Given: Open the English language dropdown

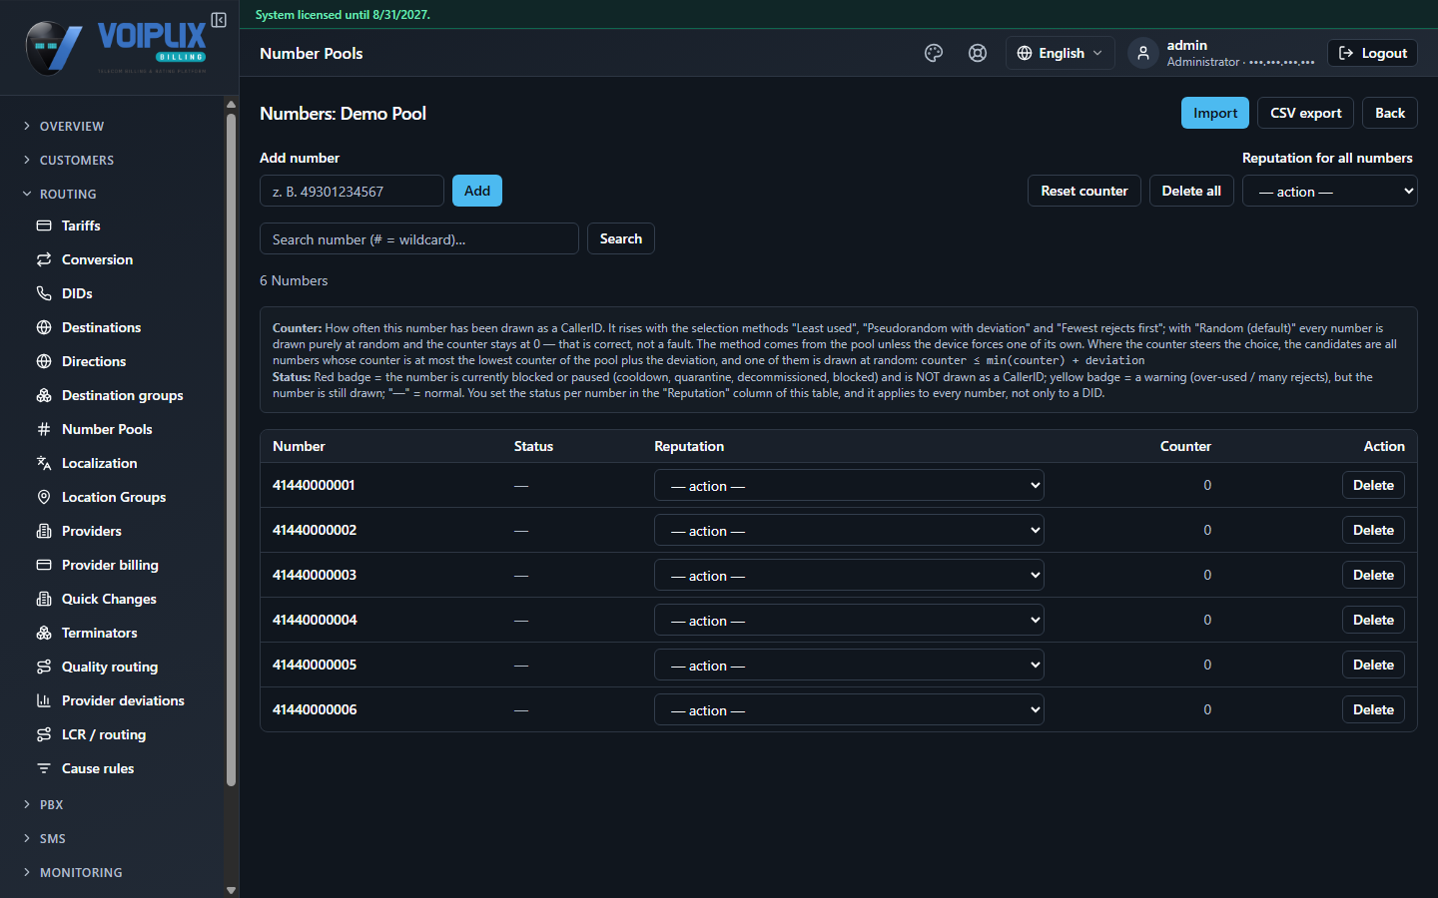Looking at the screenshot, I should click(x=1060, y=53).
